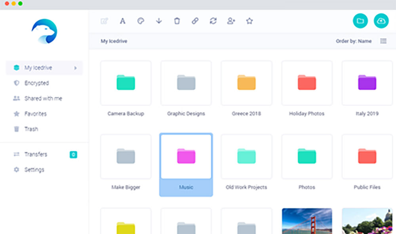Click the cloud upload round button

[381, 21]
